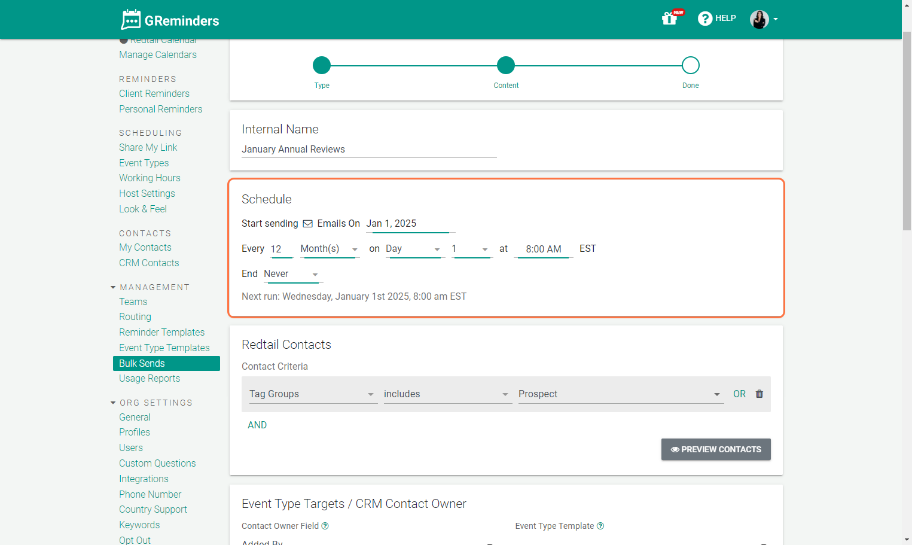Click the HELP question mark icon
Image resolution: width=912 pixels, height=545 pixels.
pyautogui.click(x=704, y=18)
